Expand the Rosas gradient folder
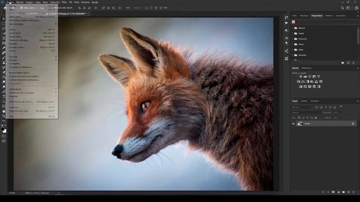 pyautogui.click(x=292, y=44)
